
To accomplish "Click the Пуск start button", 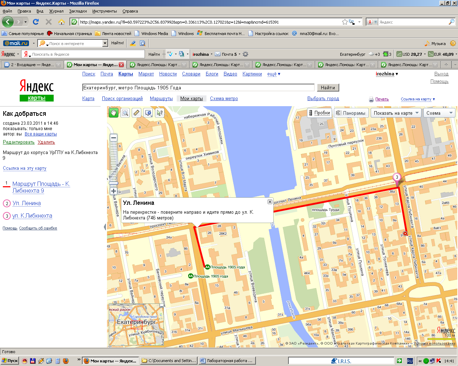I will 10,361.
